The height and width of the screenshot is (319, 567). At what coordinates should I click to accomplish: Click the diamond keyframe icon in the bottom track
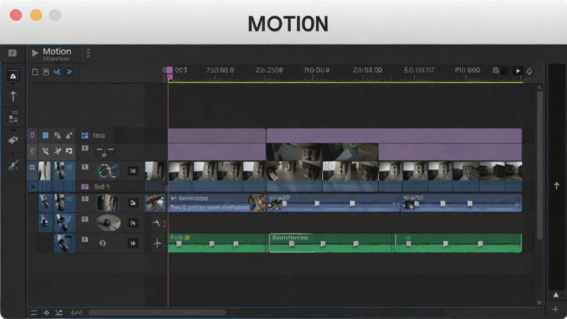(x=102, y=243)
